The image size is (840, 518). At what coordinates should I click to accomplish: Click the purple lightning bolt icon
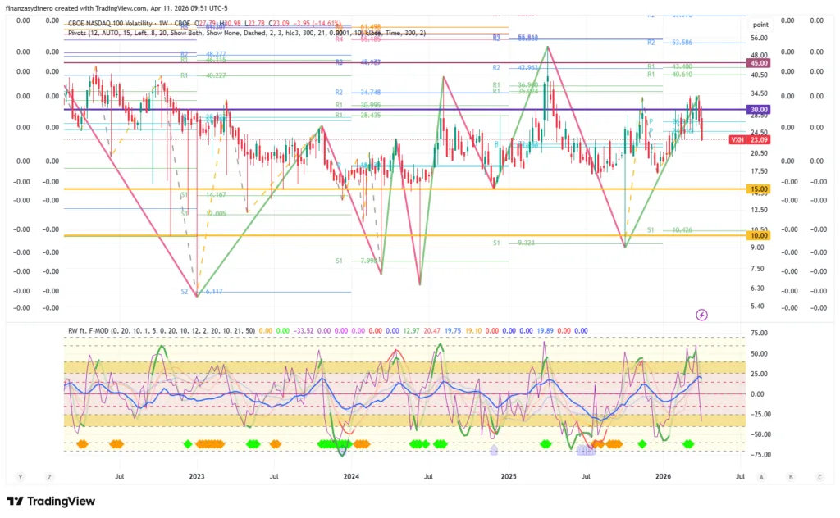click(701, 314)
